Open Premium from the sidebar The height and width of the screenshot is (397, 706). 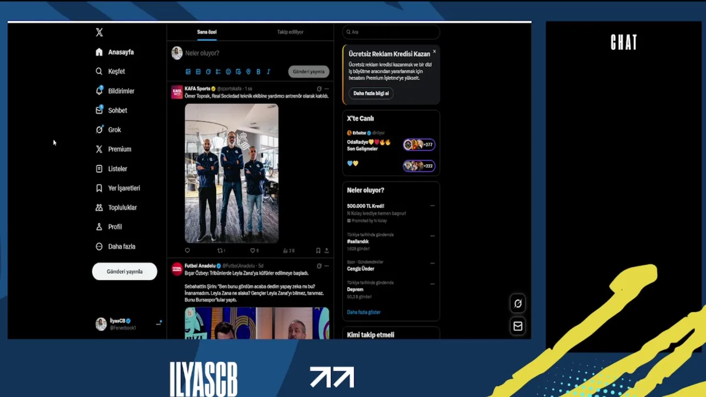point(113,149)
